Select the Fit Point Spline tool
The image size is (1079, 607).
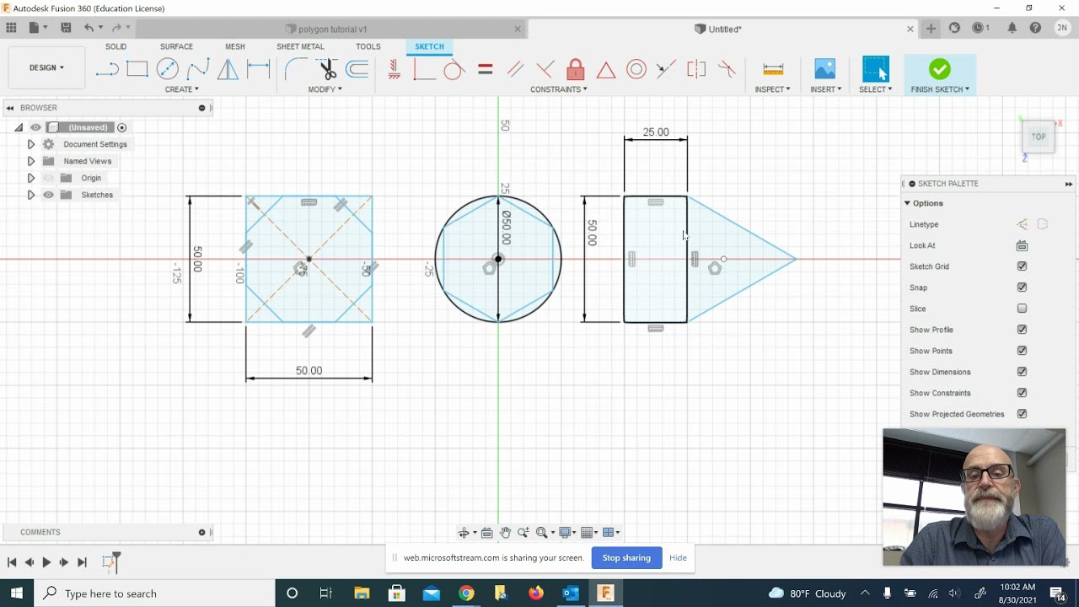(198, 69)
